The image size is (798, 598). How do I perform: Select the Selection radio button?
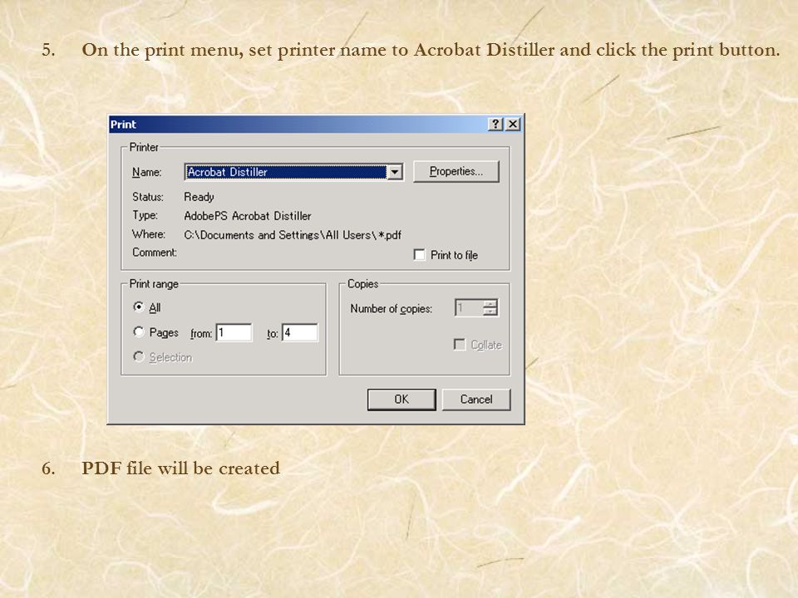tap(139, 356)
